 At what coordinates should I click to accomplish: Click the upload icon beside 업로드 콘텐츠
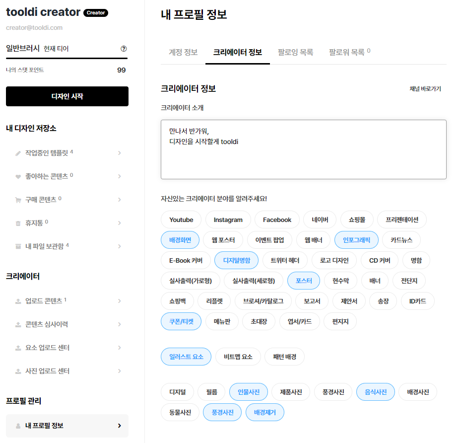click(x=18, y=301)
